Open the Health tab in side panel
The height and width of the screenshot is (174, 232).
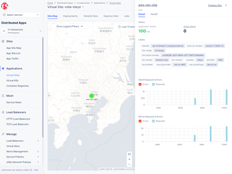tap(154, 14)
